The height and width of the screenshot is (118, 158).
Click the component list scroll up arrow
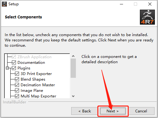(x=73, y=56)
